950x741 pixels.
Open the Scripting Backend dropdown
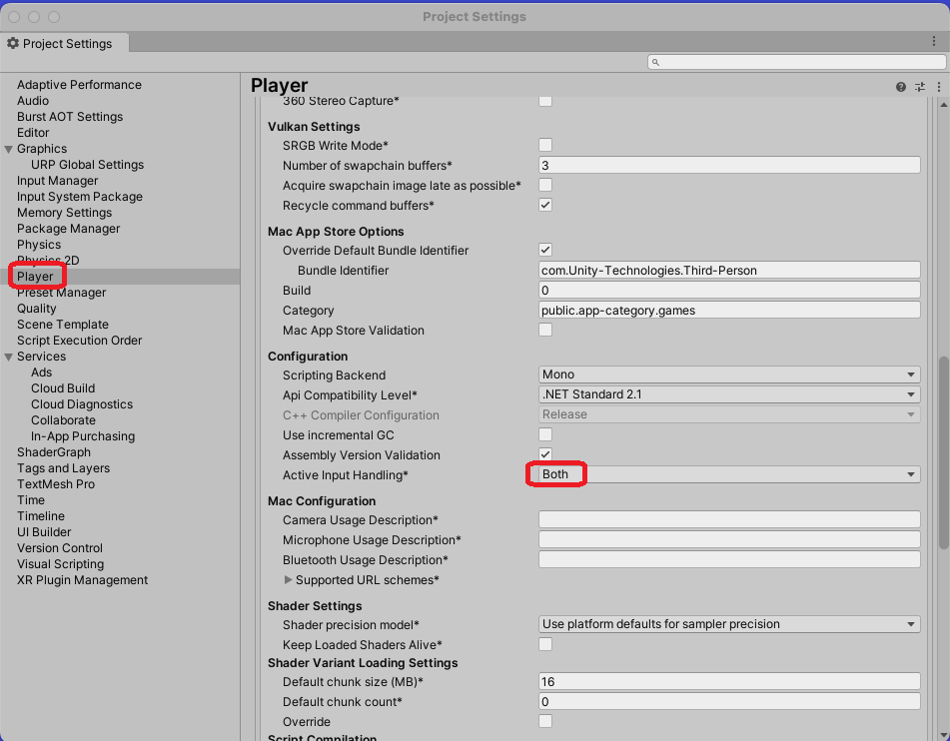729,375
